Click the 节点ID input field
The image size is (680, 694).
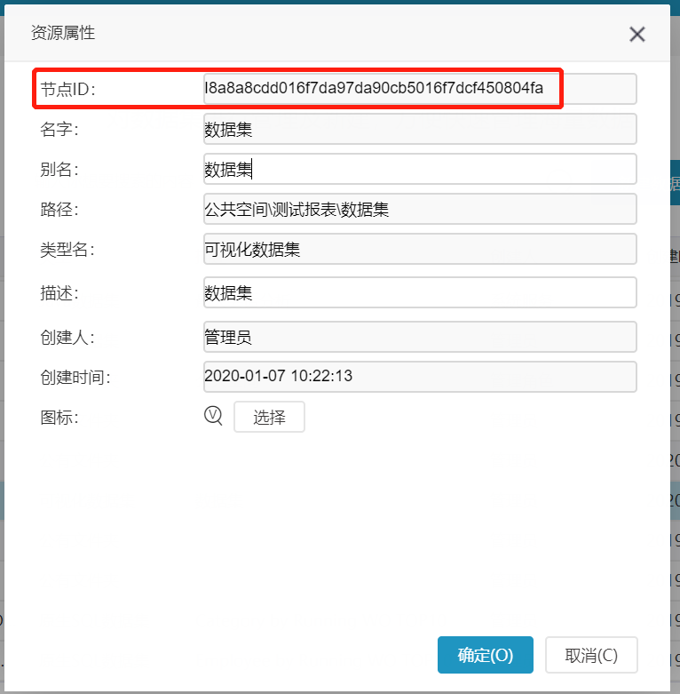(420, 89)
